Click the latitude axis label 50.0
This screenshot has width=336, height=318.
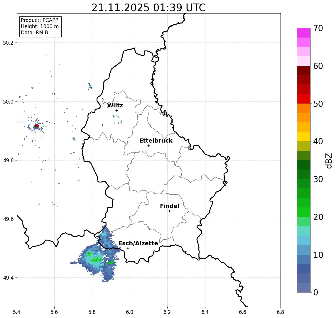8,102
